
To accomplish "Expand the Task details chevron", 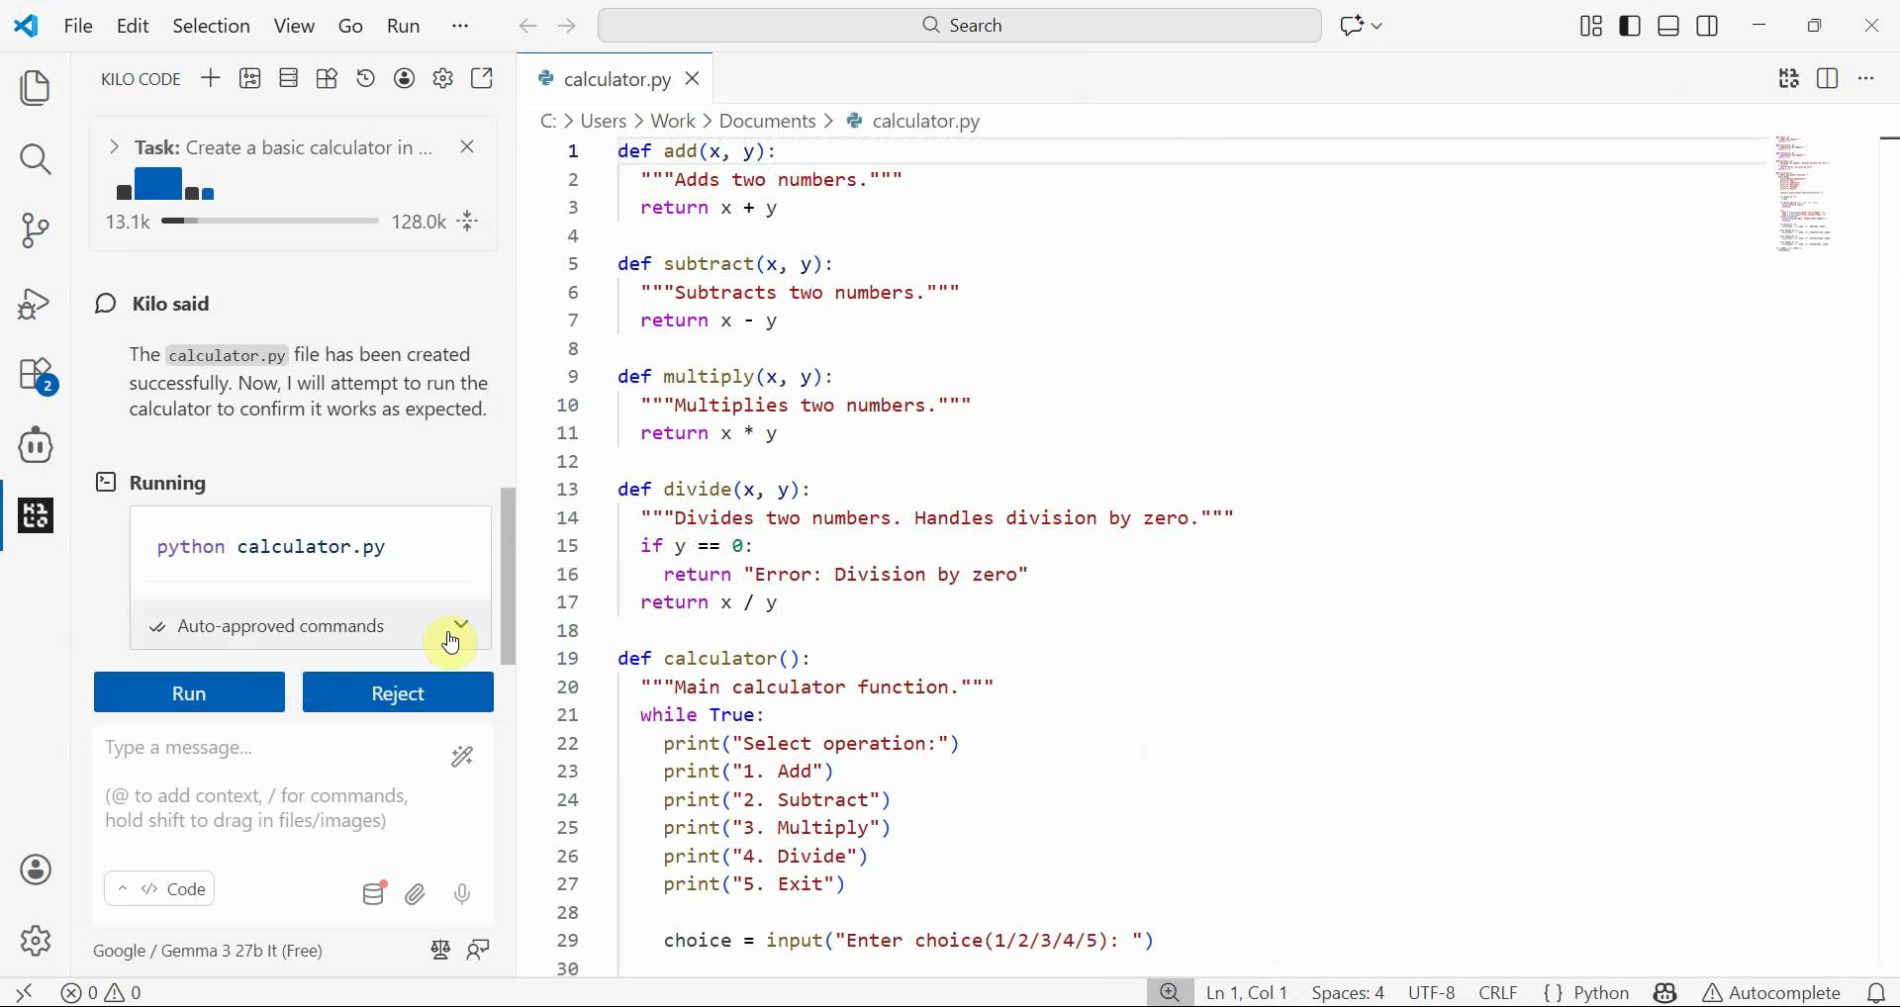I will click(114, 147).
